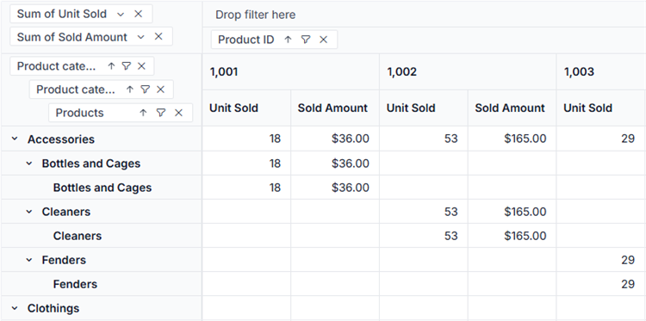
Task: Click $165.00 in Cleaners leaf row
Action: (512, 236)
